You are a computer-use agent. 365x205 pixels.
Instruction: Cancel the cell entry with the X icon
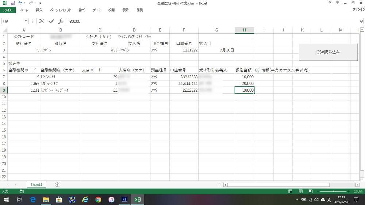[42, 21]
